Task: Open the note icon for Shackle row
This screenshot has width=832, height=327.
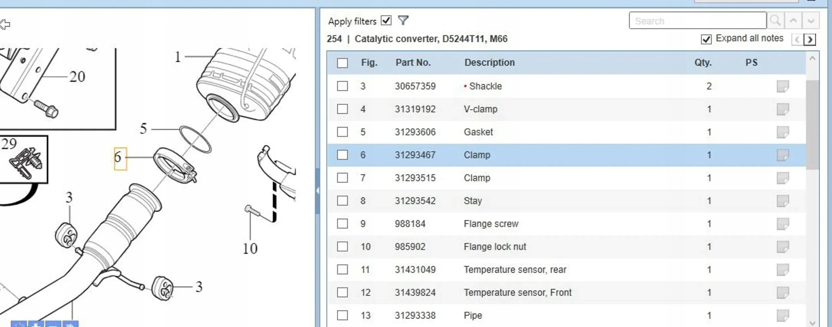Action: coord(783,86)
